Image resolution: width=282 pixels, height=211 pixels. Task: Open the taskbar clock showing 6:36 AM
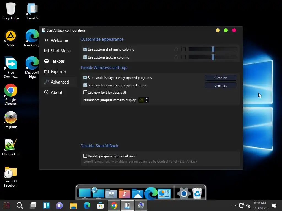(260, 206)
